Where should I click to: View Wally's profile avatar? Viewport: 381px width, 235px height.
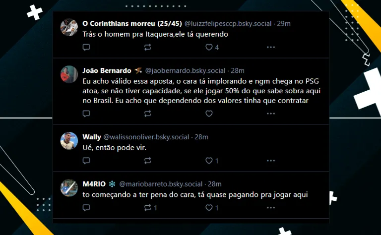tap(69, 141)
